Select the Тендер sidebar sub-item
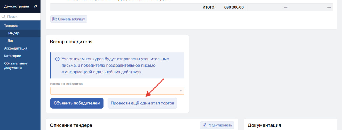Viewport: 342px width, 130px height. [13, 33]
